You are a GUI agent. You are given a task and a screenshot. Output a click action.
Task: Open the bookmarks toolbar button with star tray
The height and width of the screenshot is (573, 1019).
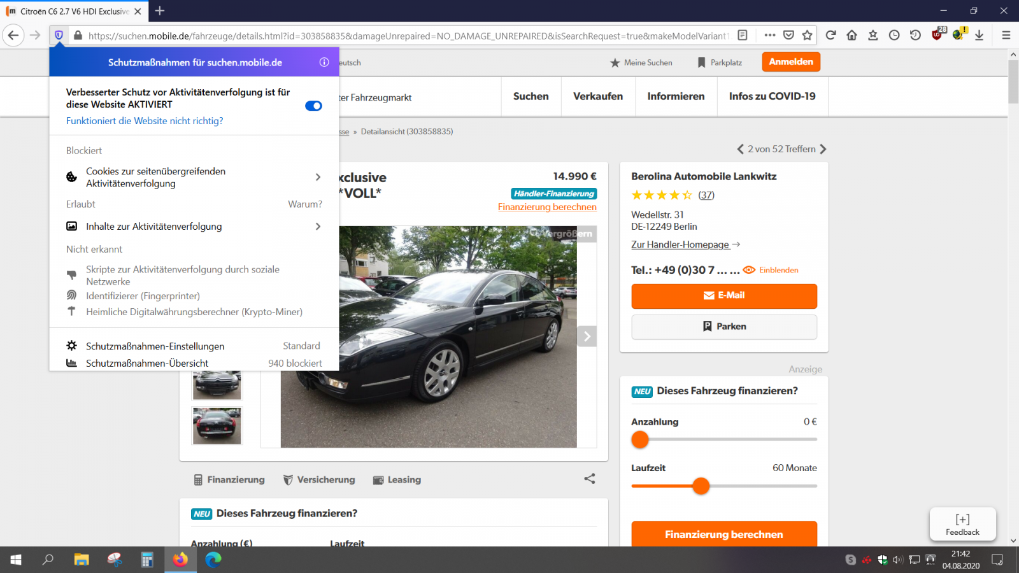(873, 36)
